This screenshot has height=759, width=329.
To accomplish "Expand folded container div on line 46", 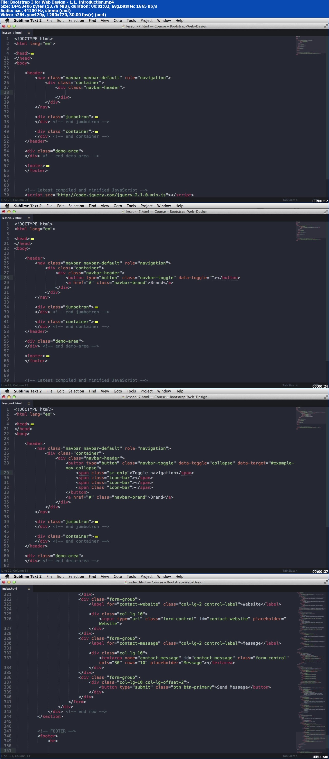I will tap(96, 537).
